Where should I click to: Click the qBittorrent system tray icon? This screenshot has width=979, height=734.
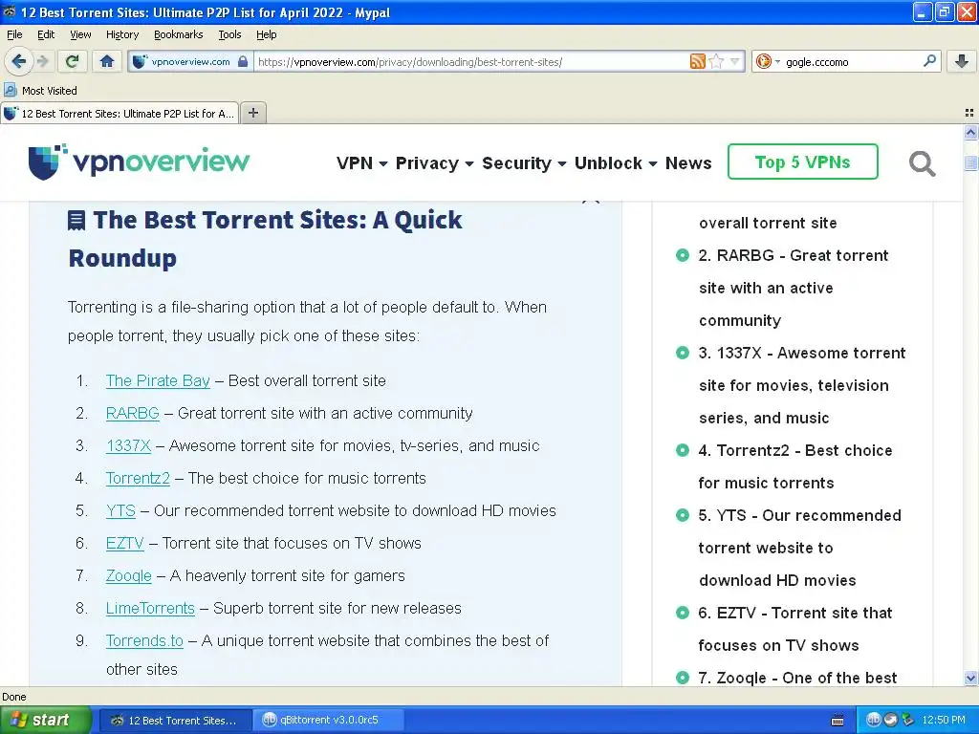point(873,720)
